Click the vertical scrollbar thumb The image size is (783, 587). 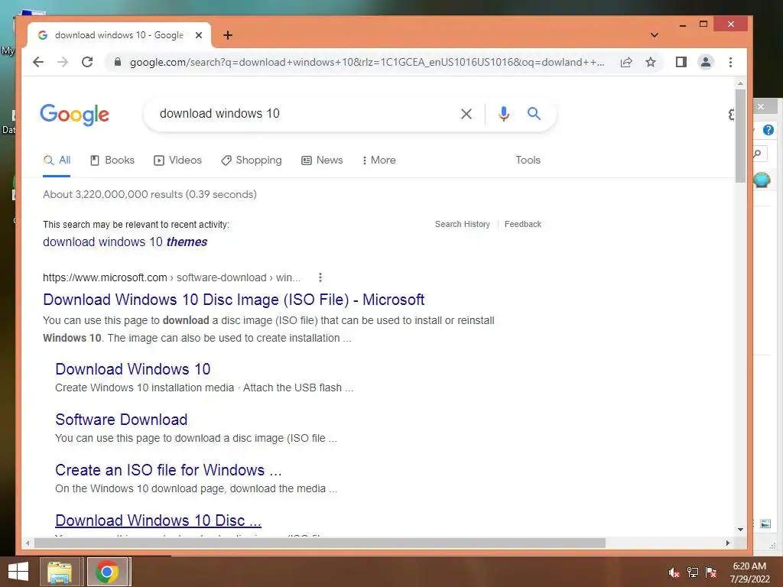coord(740,135)
